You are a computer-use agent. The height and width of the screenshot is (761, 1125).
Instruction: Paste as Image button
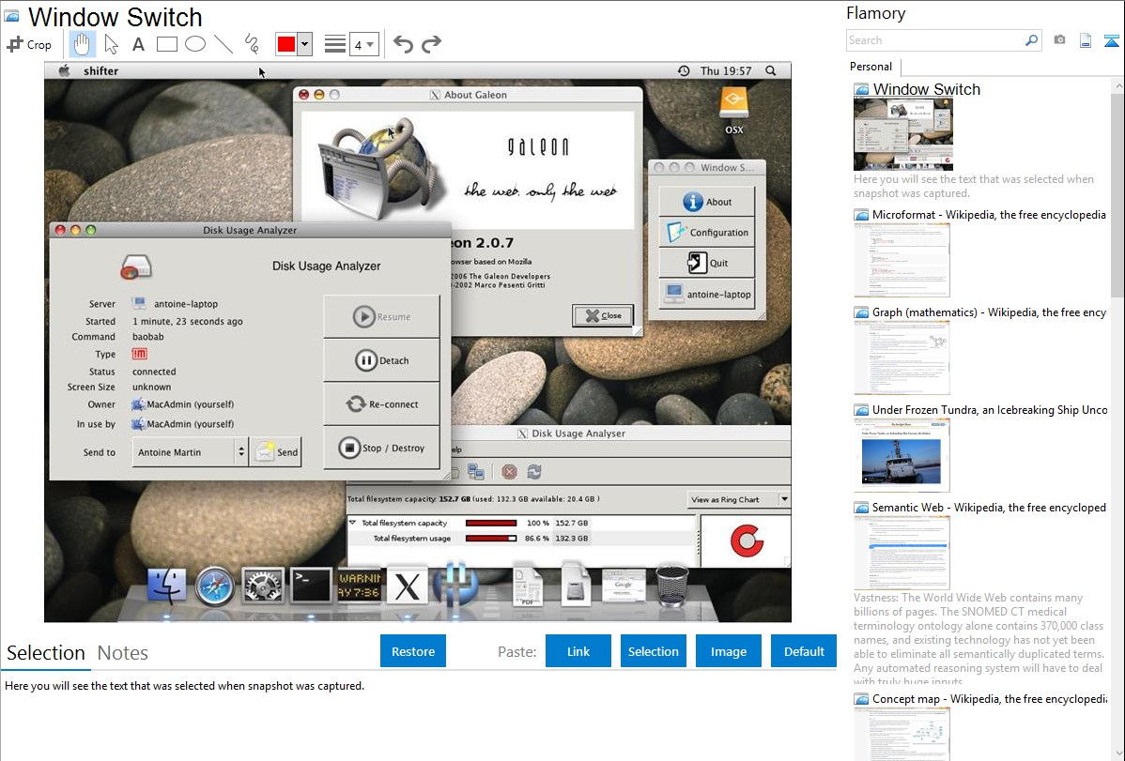(728, 651)
